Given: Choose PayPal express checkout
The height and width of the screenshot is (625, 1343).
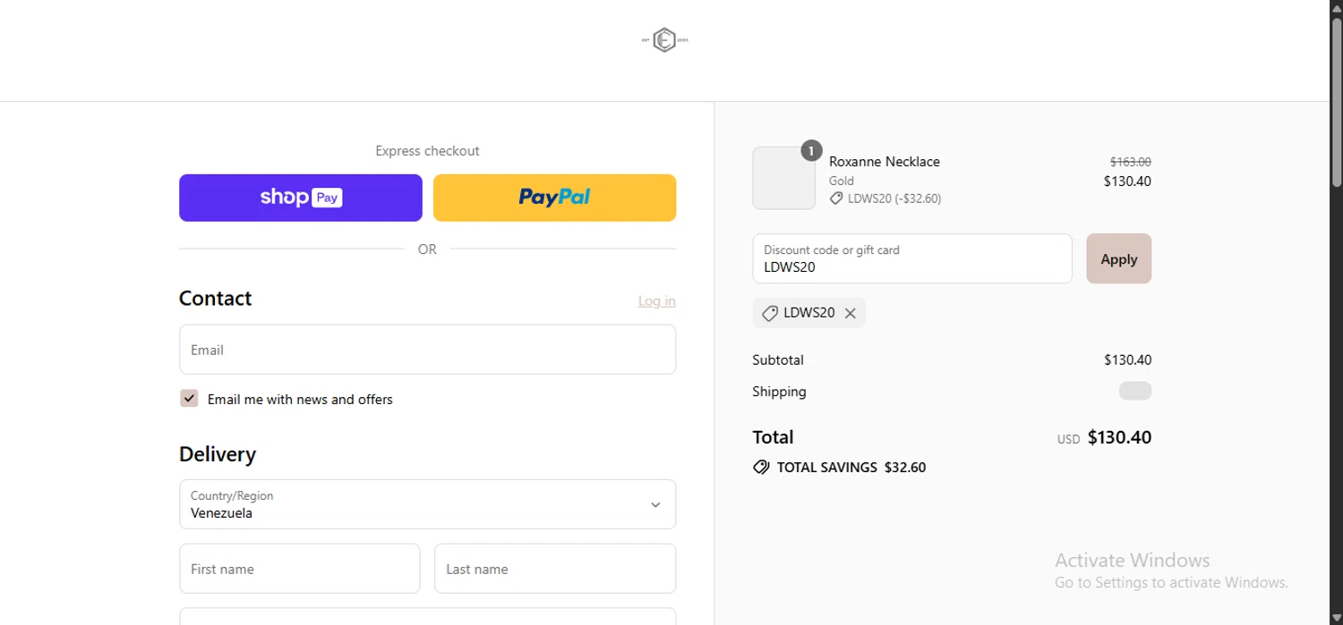Looking at the screenshot, I should pyautogui.click(x=554, y=198).
